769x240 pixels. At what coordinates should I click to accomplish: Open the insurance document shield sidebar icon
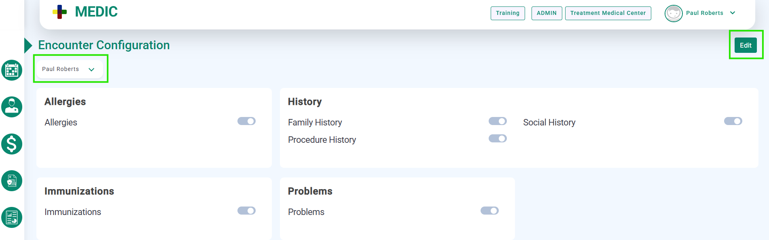pyautogui.click(x=12, y=181)
